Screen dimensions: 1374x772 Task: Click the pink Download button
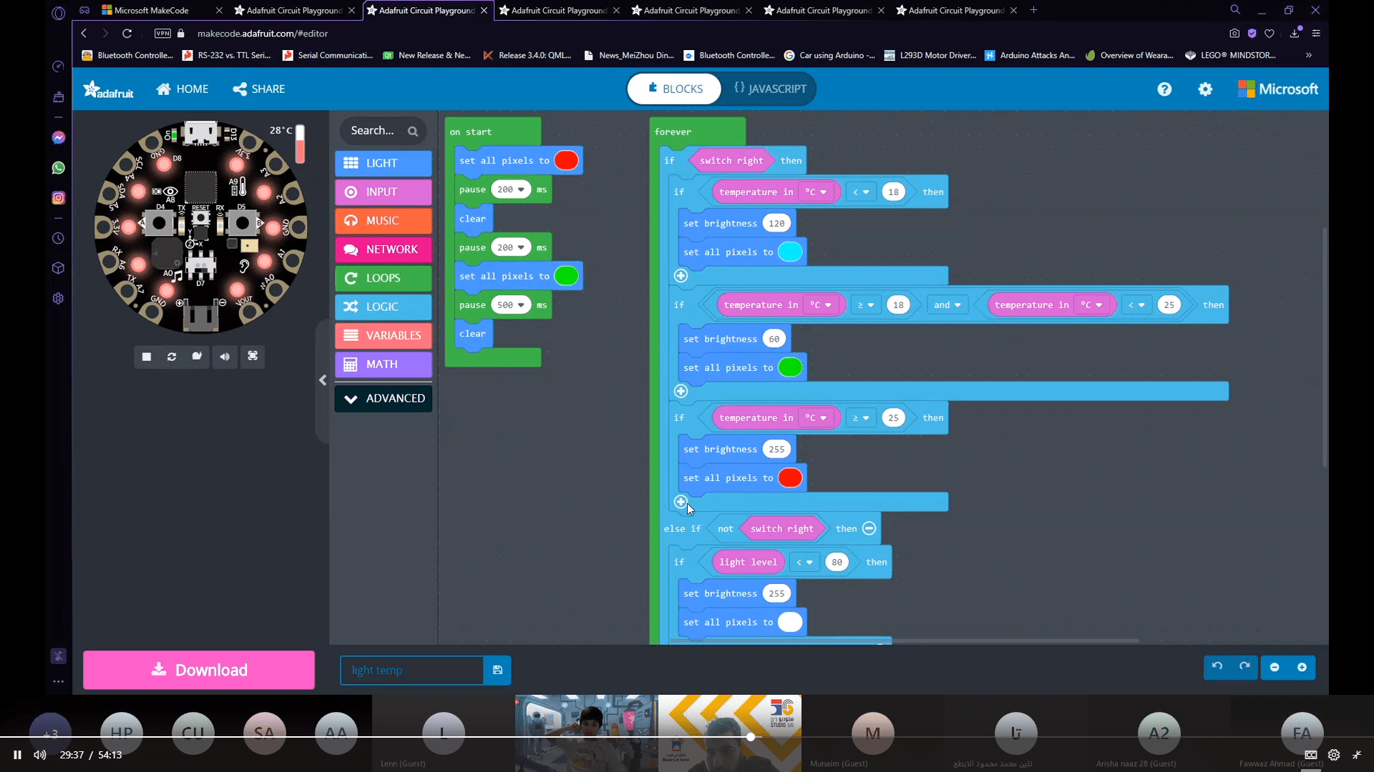[x=199, y=670]
